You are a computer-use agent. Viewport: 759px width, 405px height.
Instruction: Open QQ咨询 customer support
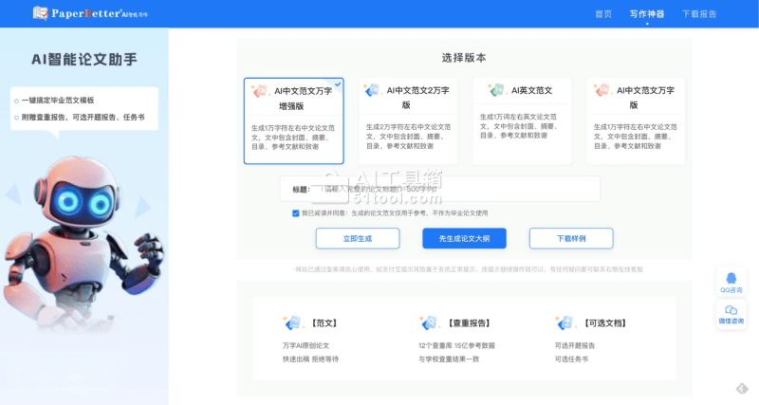tap(731, 283)
